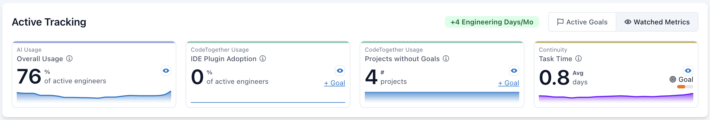Click the Active Tracking heading
The width and height of the screenshot is (710, 120).
click(49, 22)
